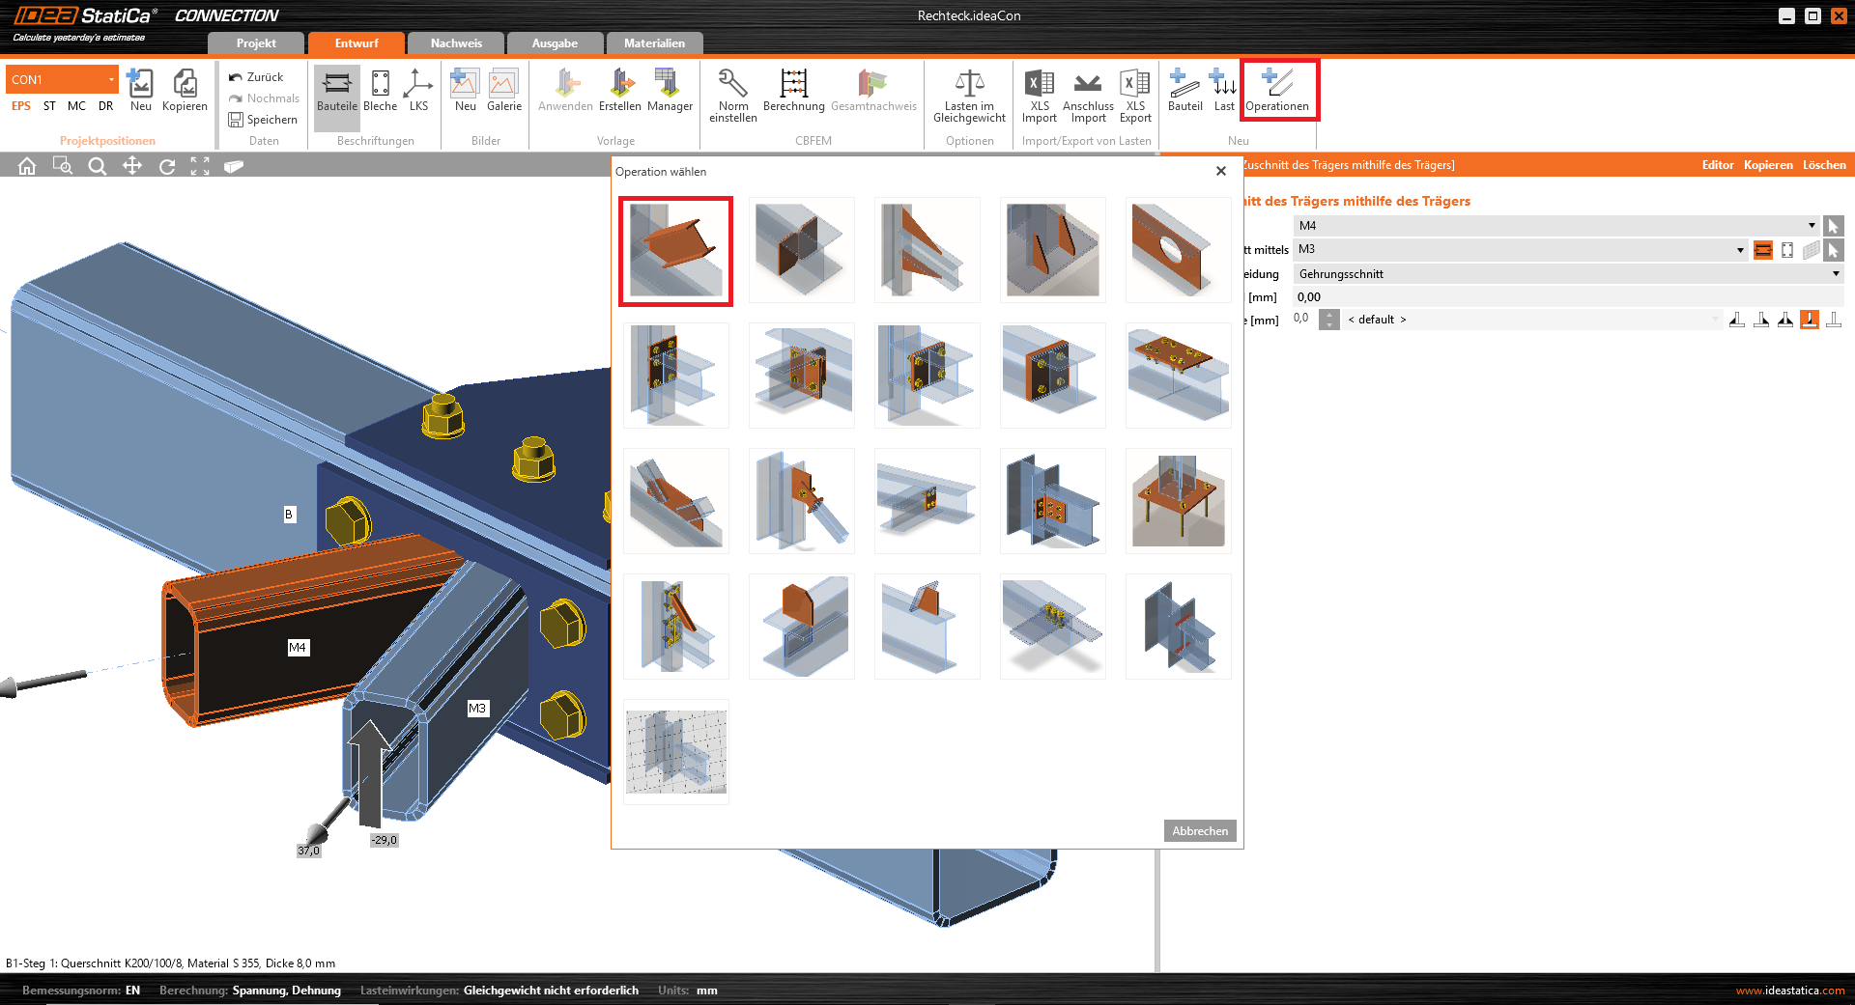Open the CON1 project item dropdown
The height and width of the screenshot is (1005, 1855).
pos(111,79)
